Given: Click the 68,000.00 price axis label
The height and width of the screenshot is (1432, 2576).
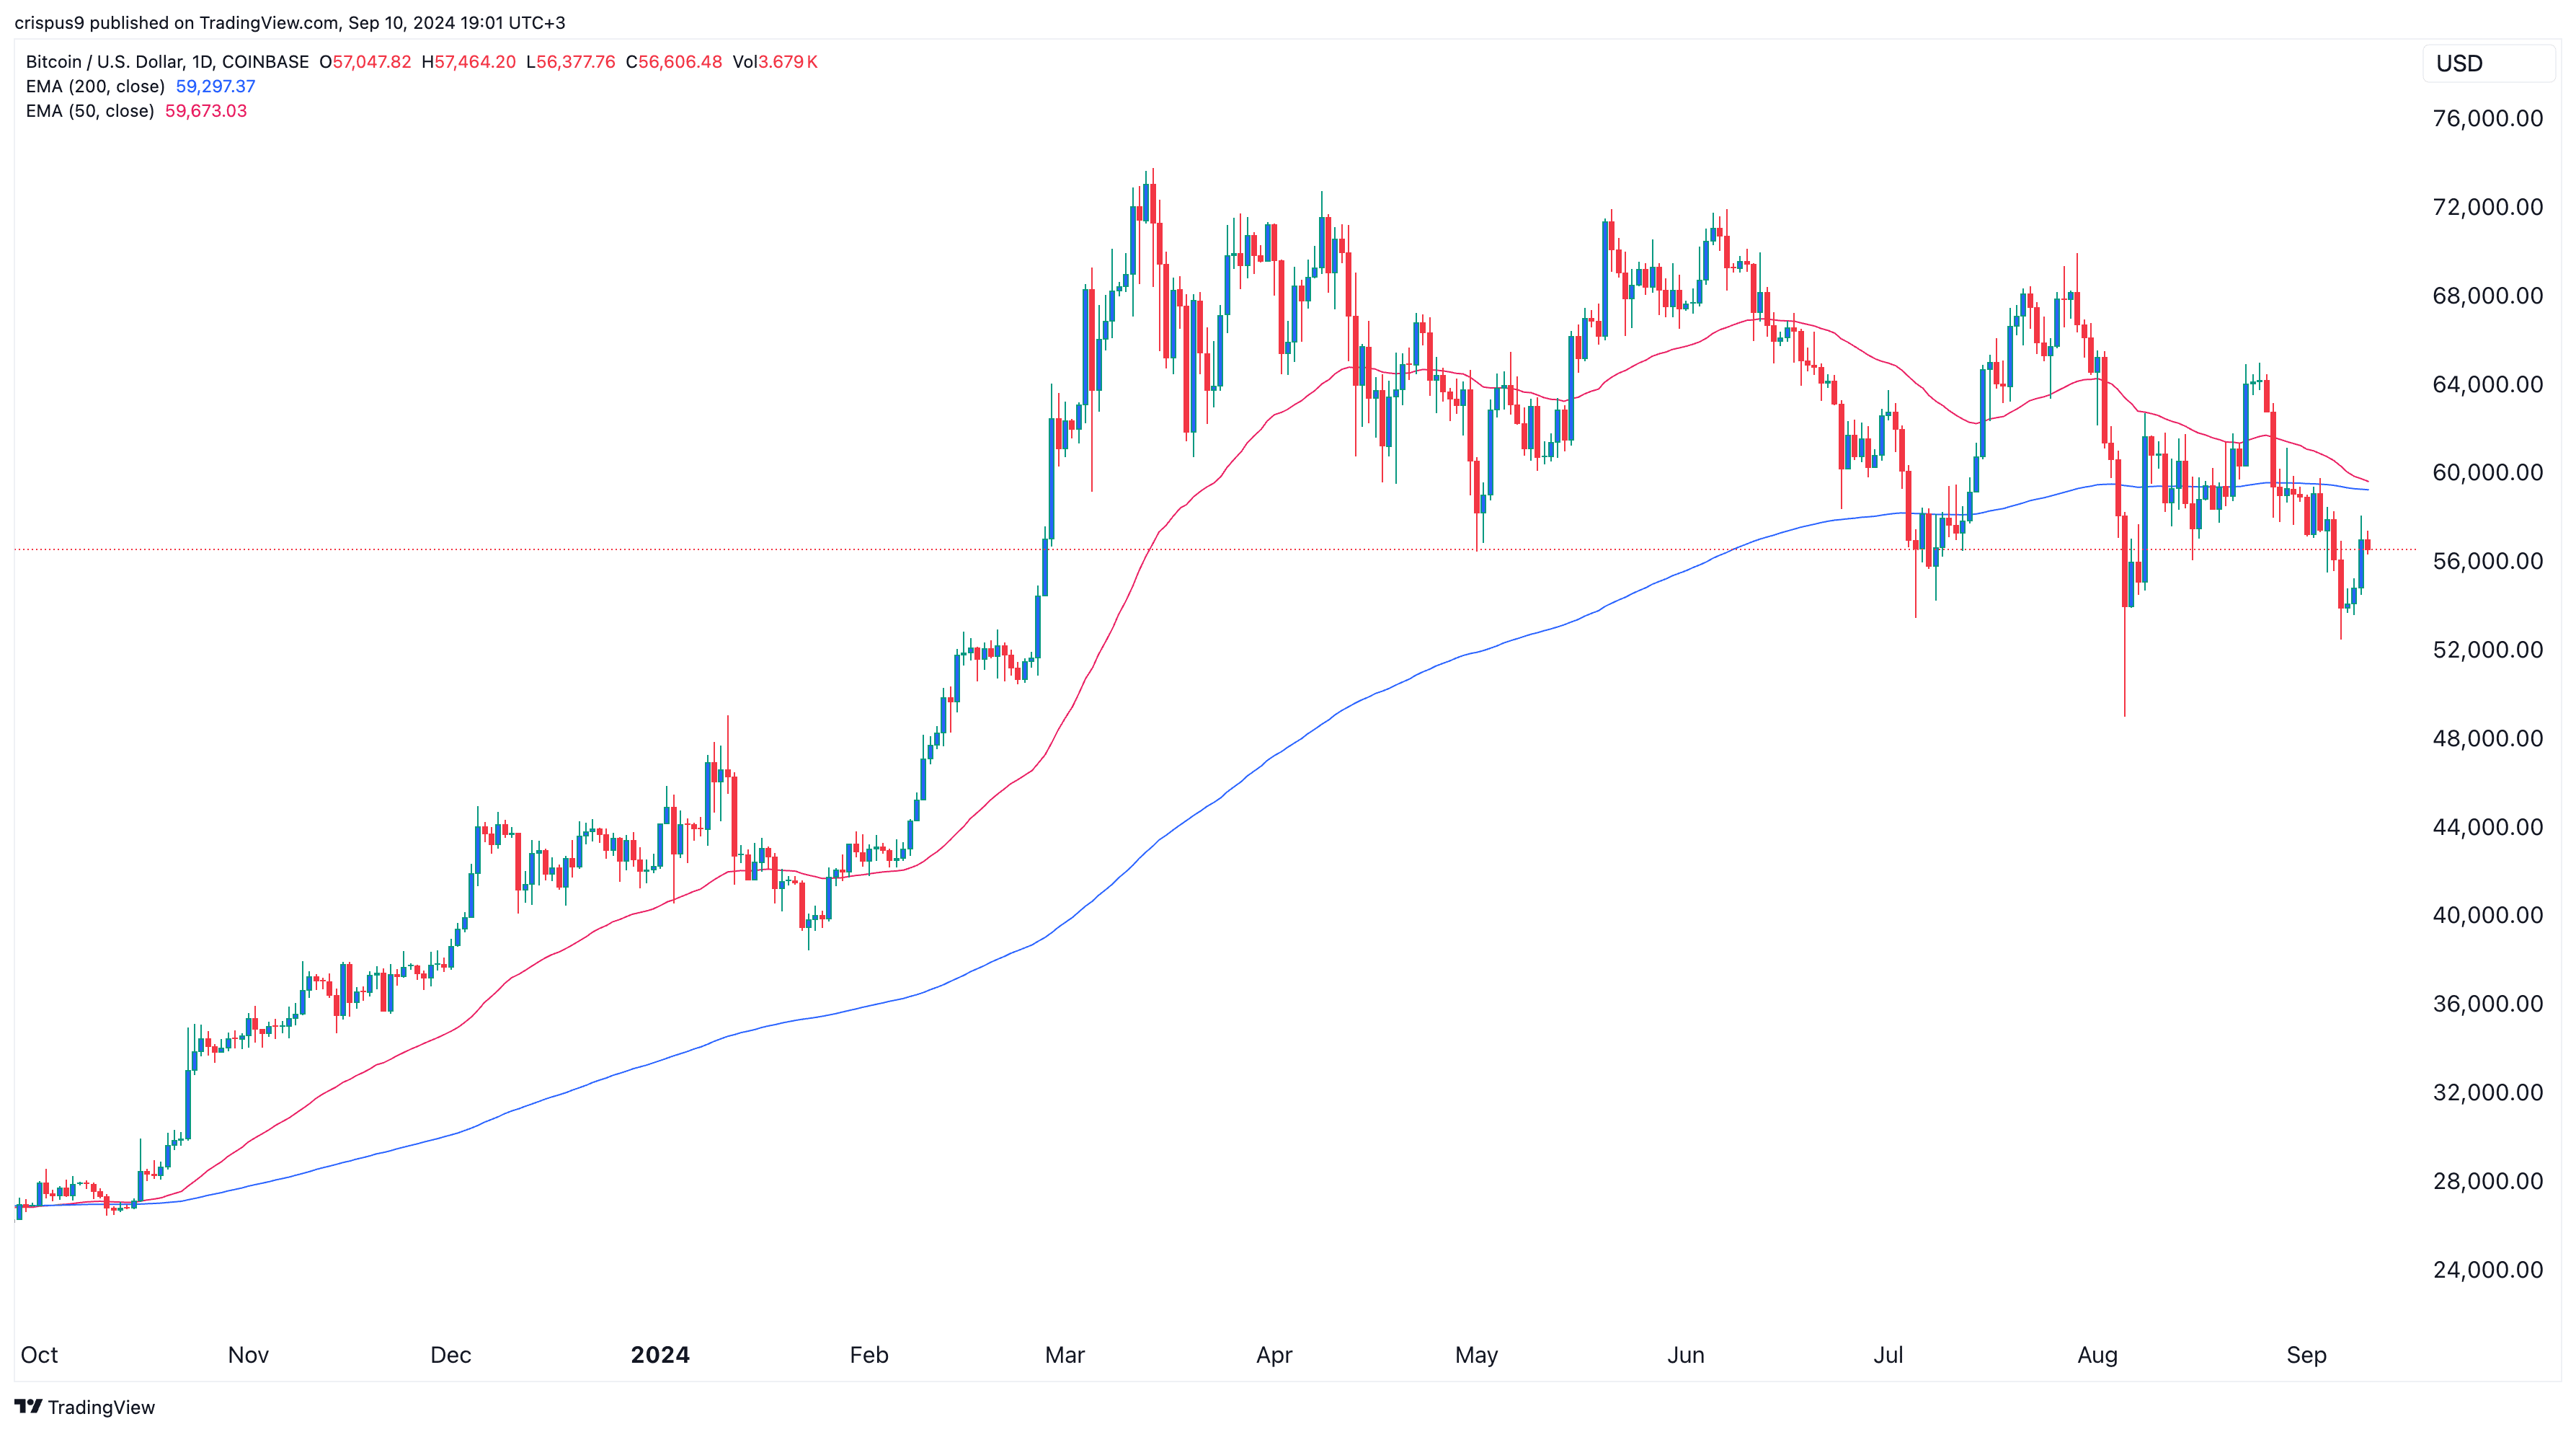Looking at the screenshot, I should 2488,295.
